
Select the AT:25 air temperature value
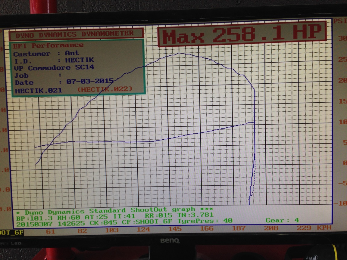(96, 217)
